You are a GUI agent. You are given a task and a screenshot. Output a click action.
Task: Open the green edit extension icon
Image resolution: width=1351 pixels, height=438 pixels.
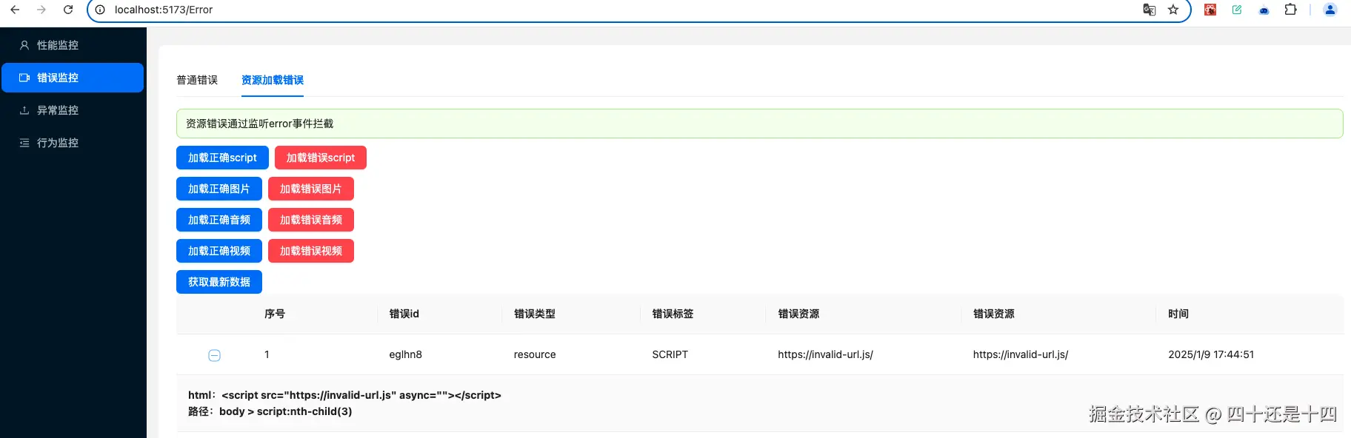(1237, 10)
